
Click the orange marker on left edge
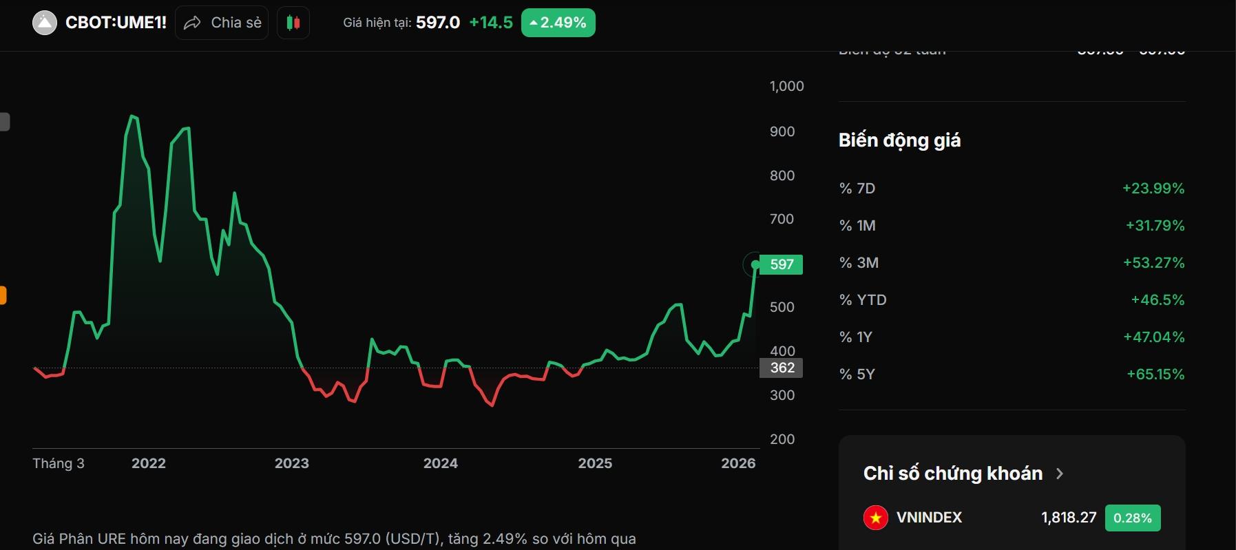[3, 295]
